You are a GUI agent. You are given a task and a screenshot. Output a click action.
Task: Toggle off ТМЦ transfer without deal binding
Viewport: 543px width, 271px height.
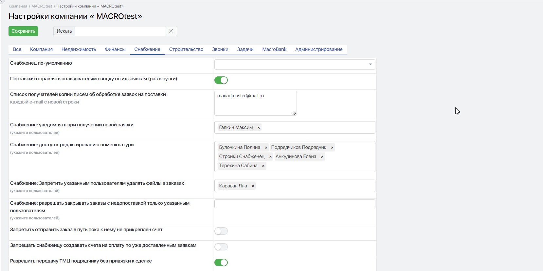(221, 263)
